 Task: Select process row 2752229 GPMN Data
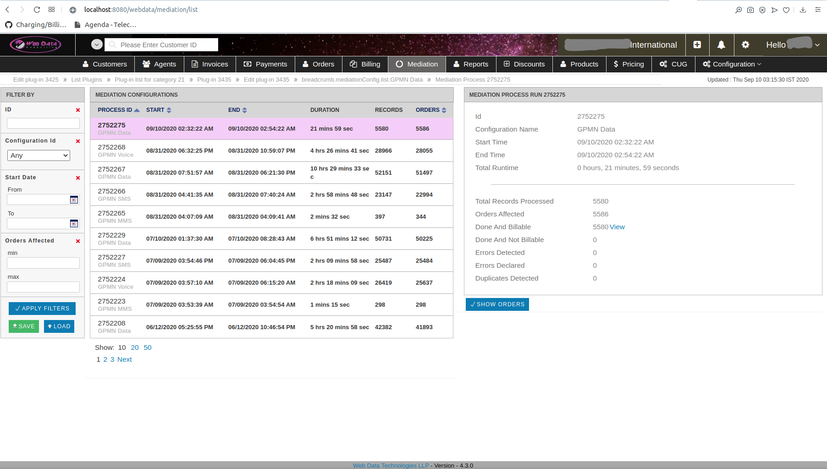(271, 239)
